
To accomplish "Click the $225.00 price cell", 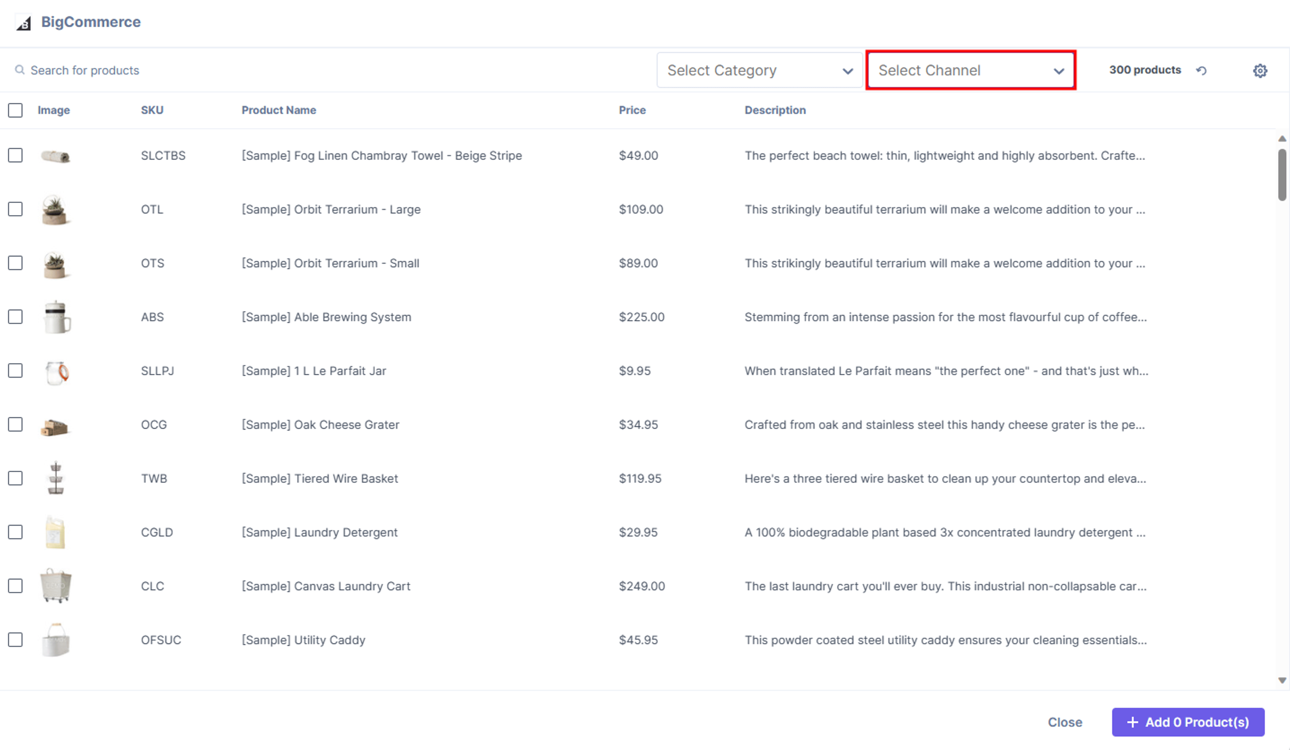I will [641, 317].
